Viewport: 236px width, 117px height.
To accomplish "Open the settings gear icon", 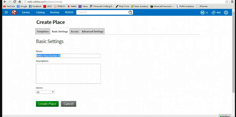I will [226, 13].
